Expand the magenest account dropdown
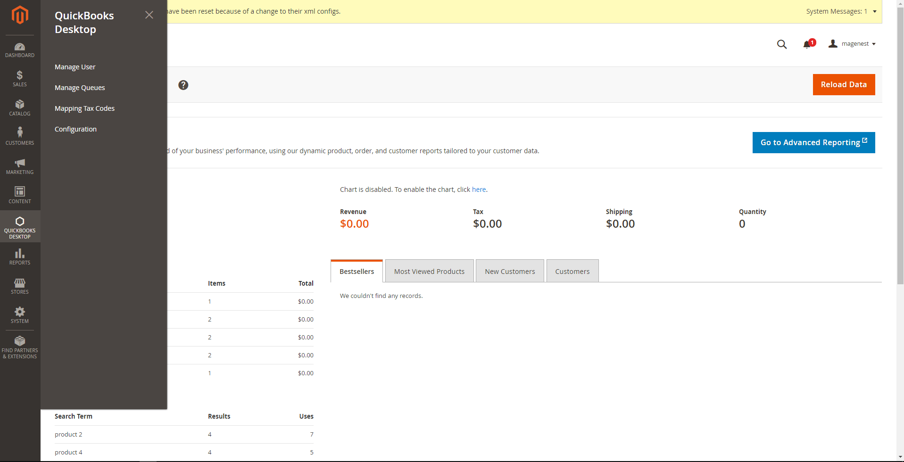This screenshot has height=462, width=904. pyautogui.click(x=853, y=44)
